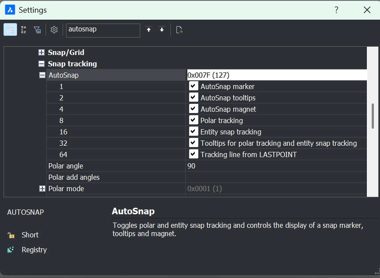Open the settings filter icon
The image size is (380, 278).
pos(37,30)
